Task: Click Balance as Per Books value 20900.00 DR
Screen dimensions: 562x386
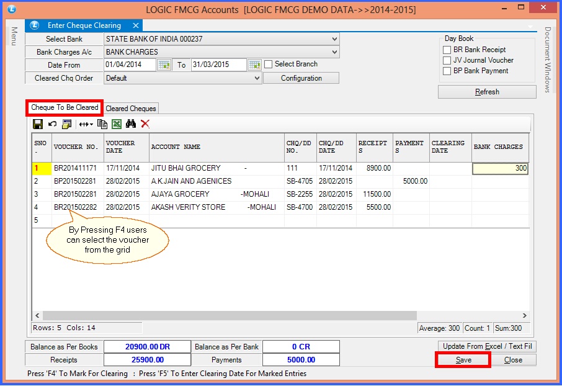Action: [x=147, y=347]
